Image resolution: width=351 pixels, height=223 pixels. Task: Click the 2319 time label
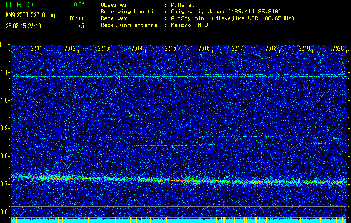point(305,49)
